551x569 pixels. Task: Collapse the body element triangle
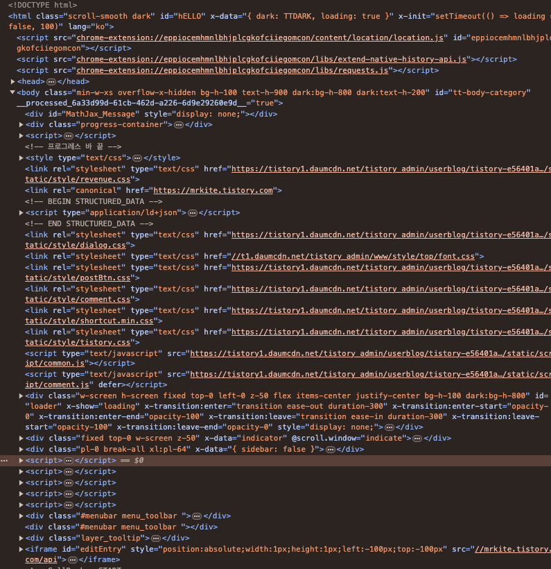[12, 92]
